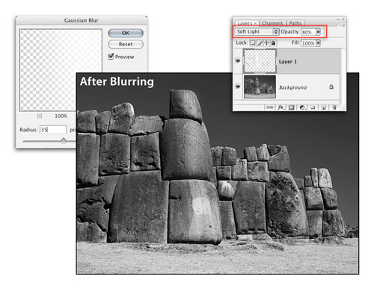Close the Layers tab via its x

(255, 23)
